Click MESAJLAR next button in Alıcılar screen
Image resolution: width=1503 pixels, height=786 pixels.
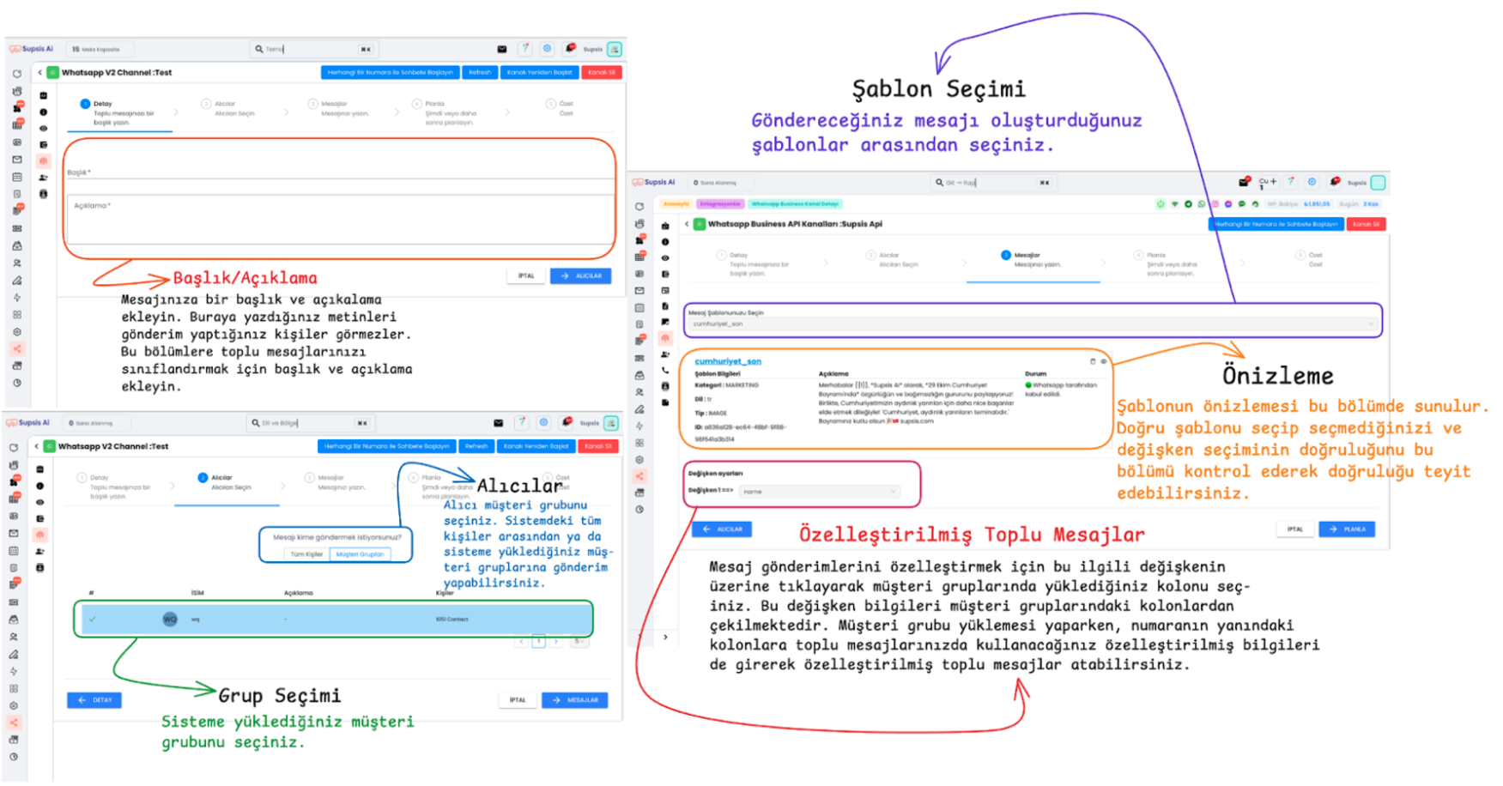(x=575, y=700)
